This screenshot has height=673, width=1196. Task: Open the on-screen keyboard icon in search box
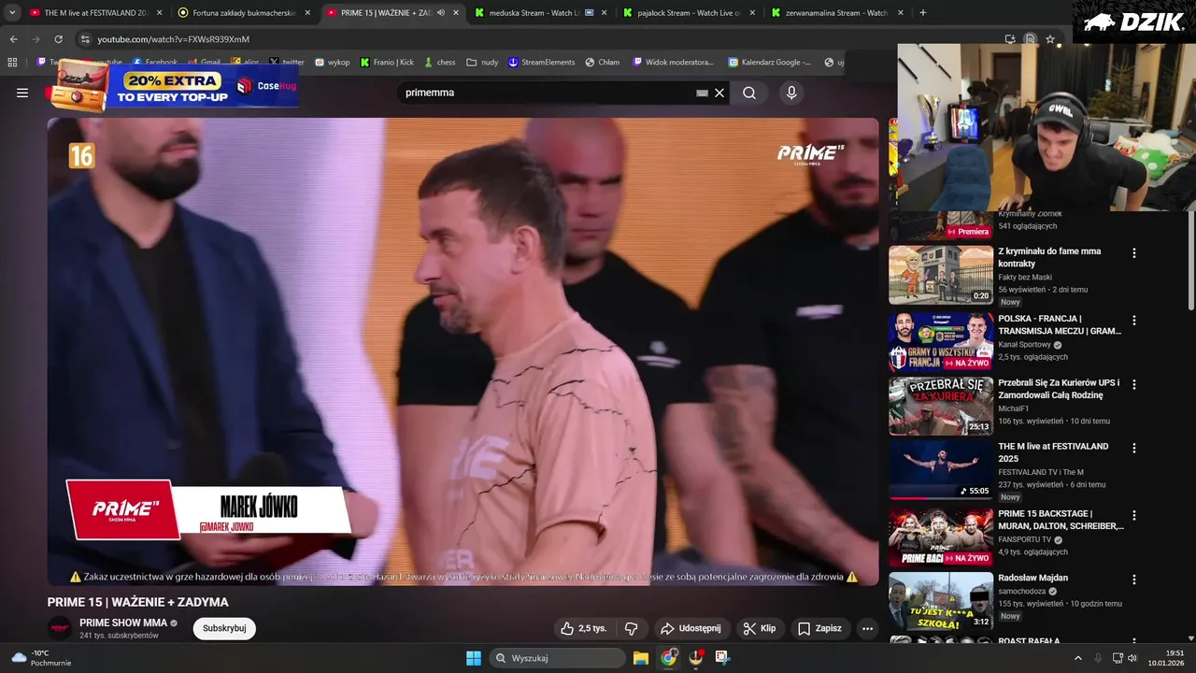pos(702,93)
